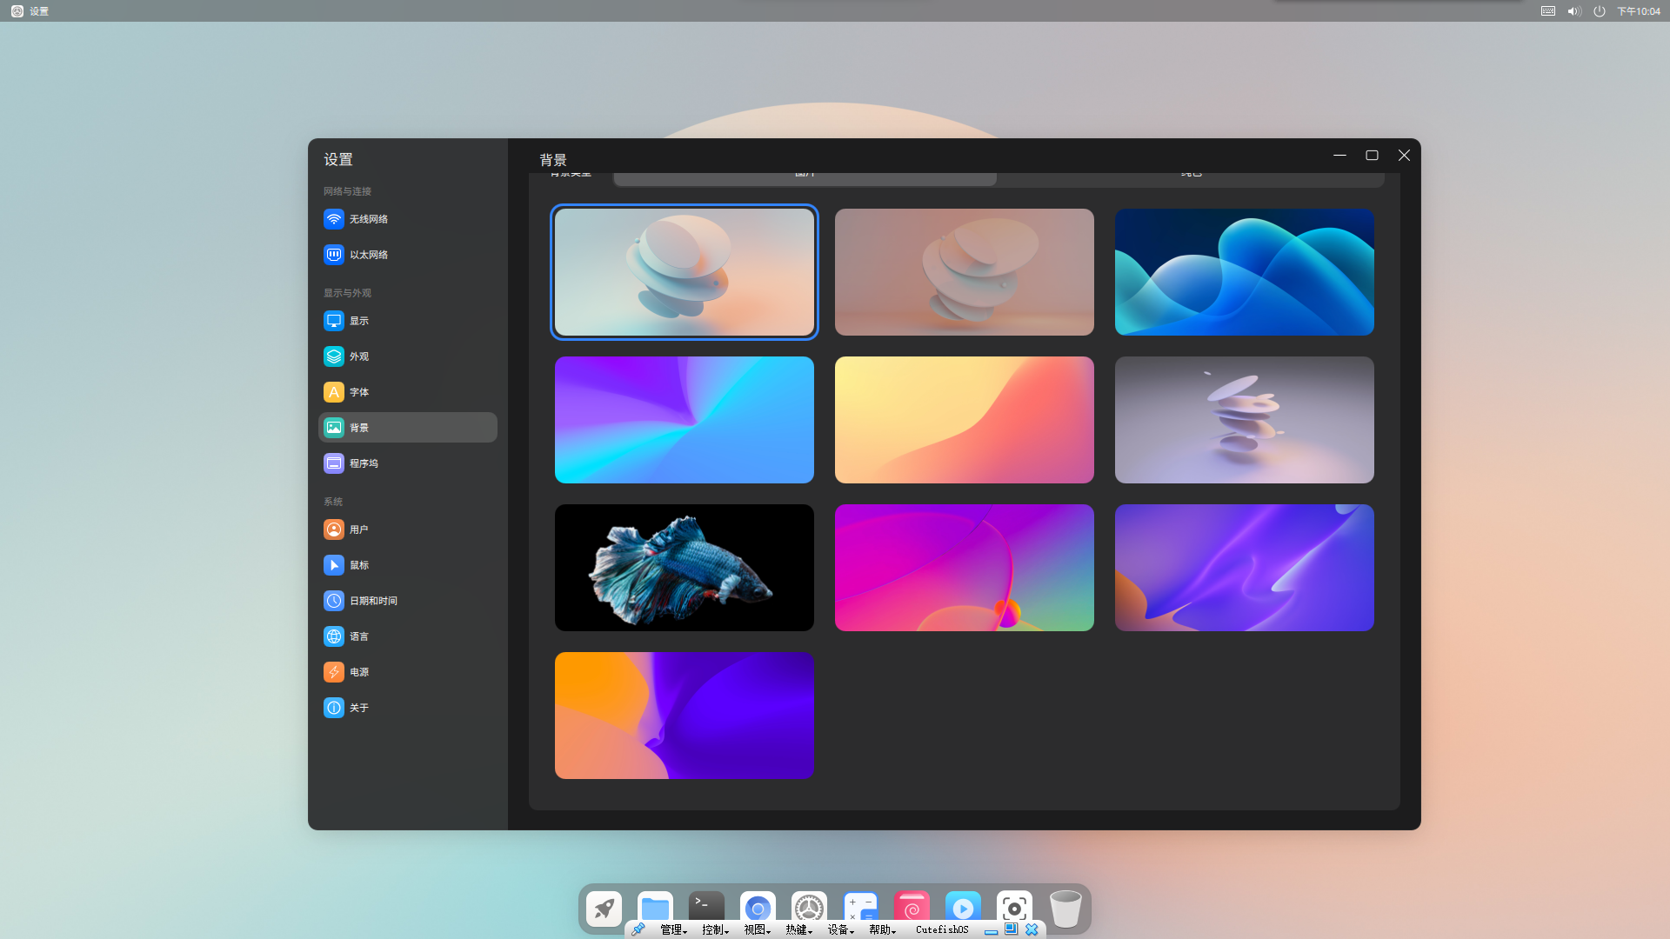The height and width of the screenshot is (939, 1670).
Task: Select the betta fish wallpaper
Action: pos(684,568)
